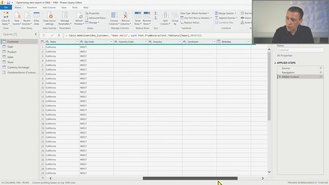Click Birthday column data type icon
Image resolution: width=329 pixels, height=185 pixels.
tap(219, 42)
